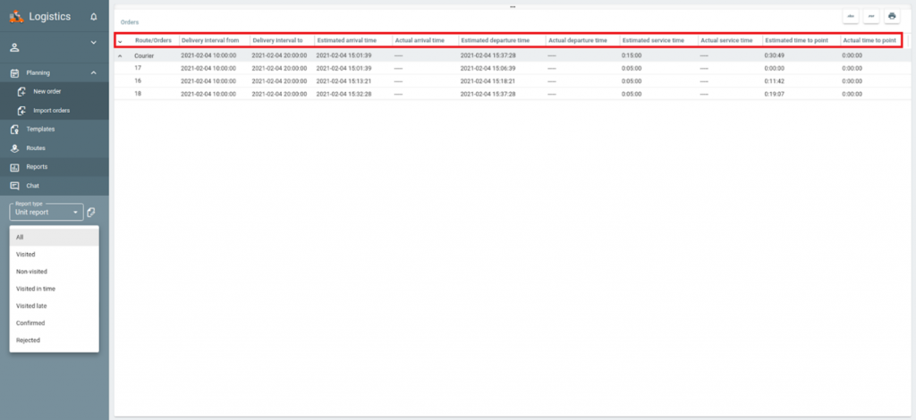Expand the user account chevron
916x420 pixels.
click(x=93, y=43)
